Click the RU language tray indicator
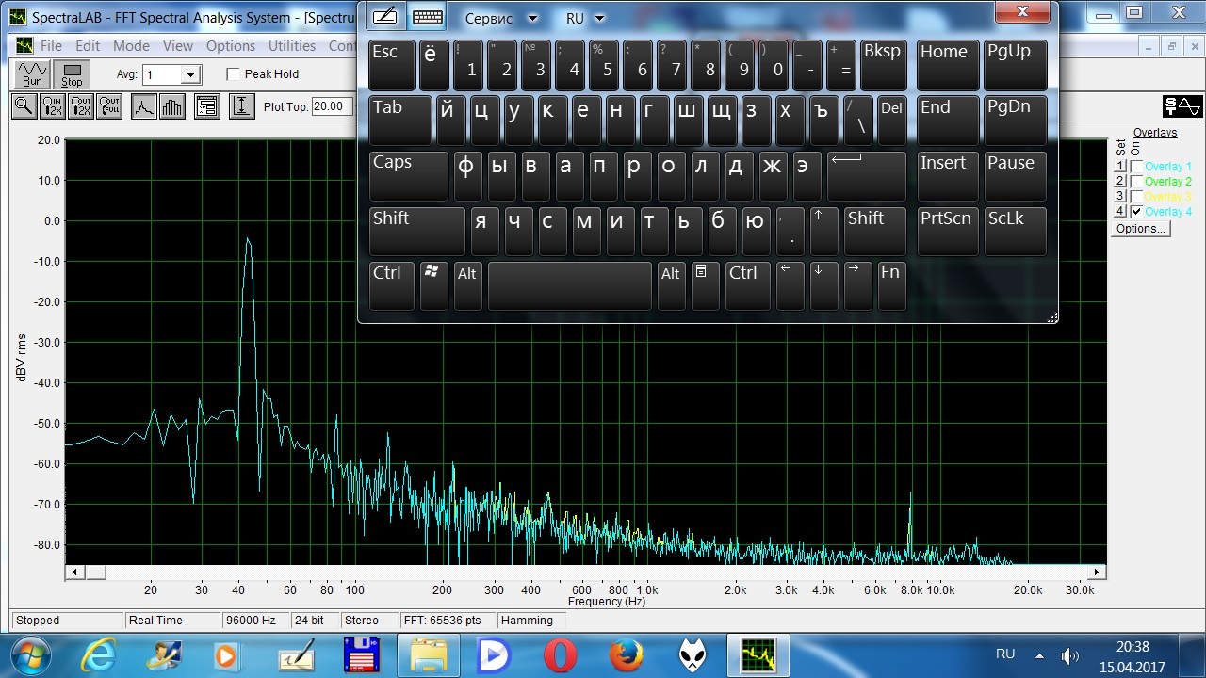This screenshot has width=1206, height=678. (1005, 654)
